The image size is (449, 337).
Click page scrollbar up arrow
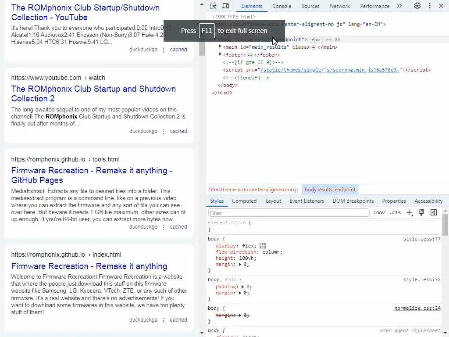click(x=202, y=4)
